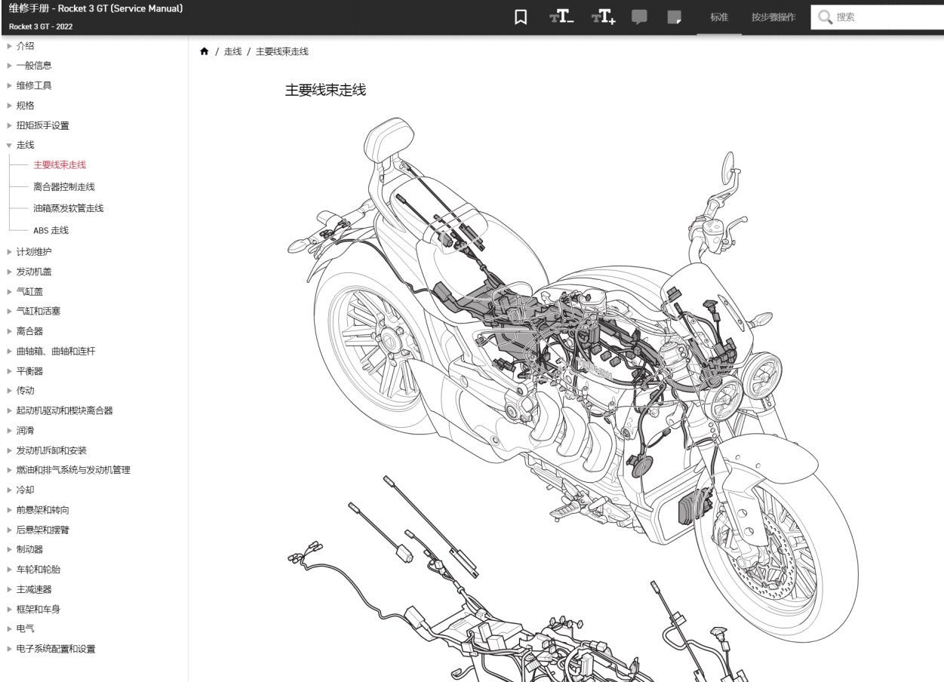Click the bookmark icon in the toolbar
The height and width of the screenshot is (682, 944).
(x=521, y=17)
